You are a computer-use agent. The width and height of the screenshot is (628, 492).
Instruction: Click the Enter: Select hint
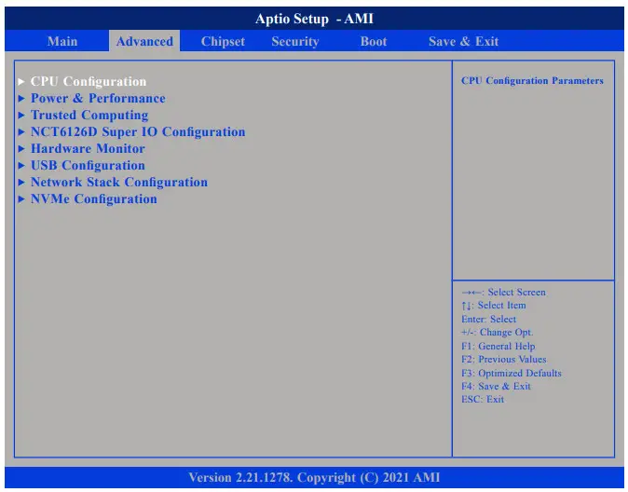tap(488, 319)
